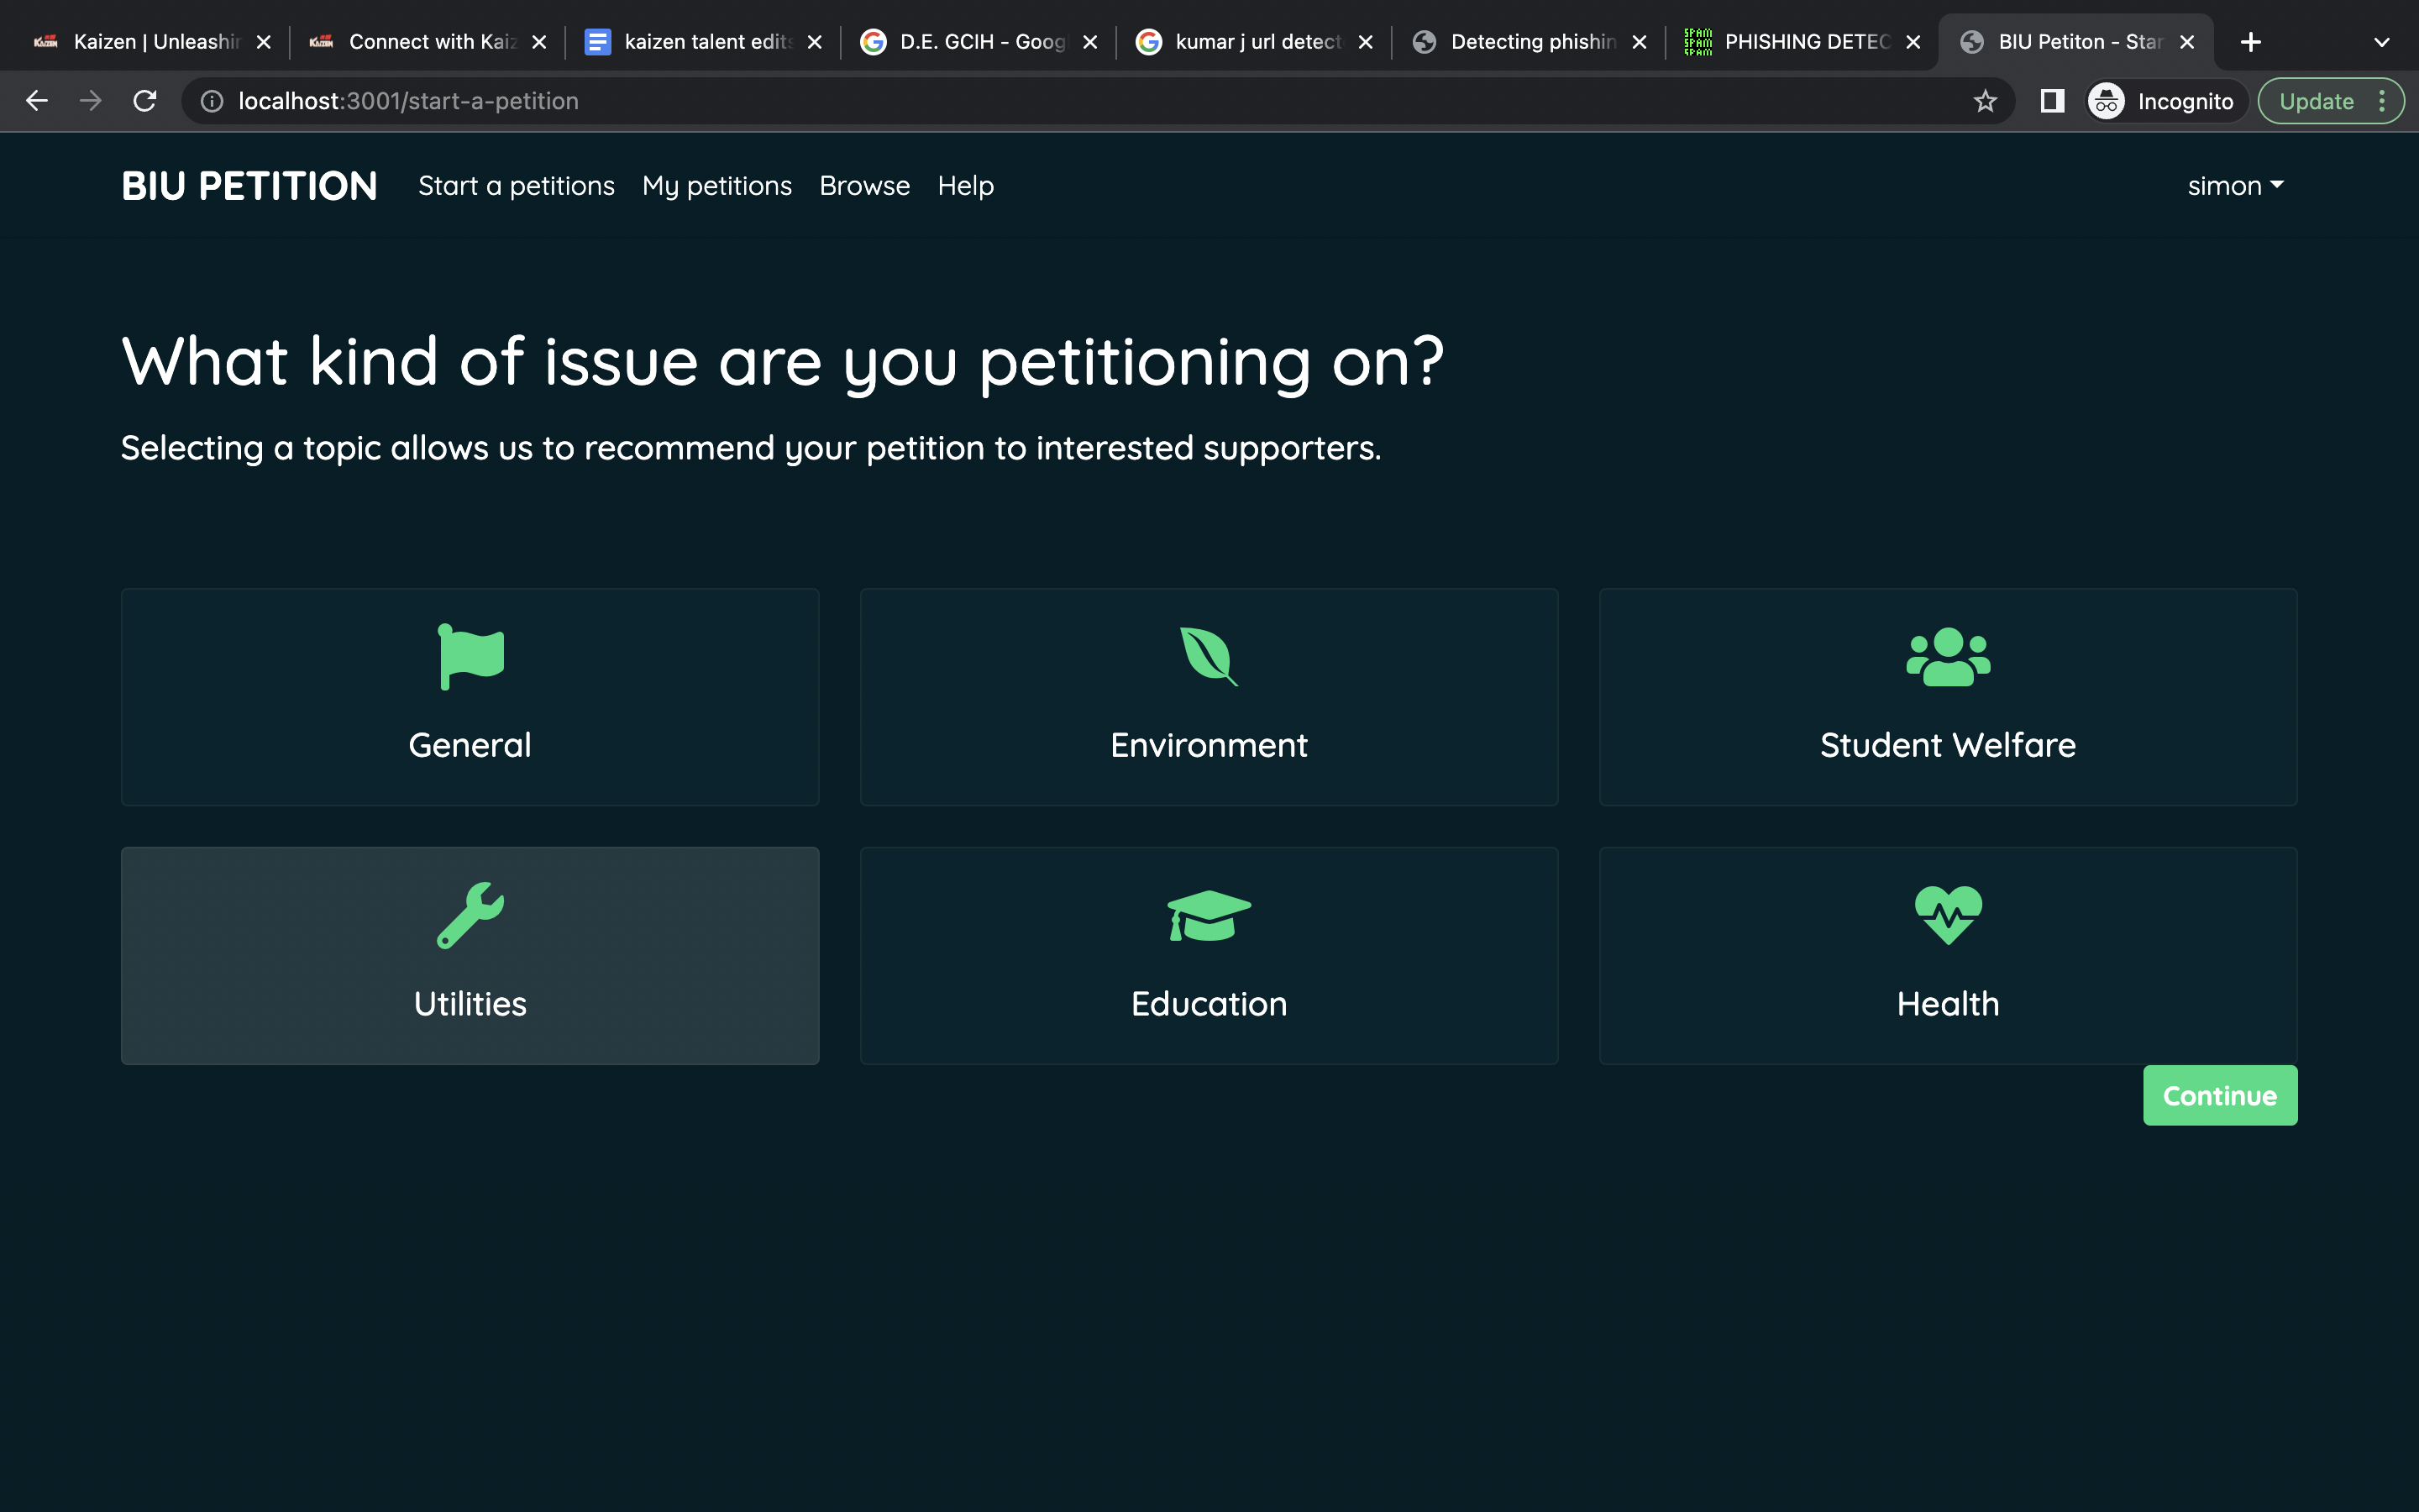Click the Help menu item

pos(967,186)
